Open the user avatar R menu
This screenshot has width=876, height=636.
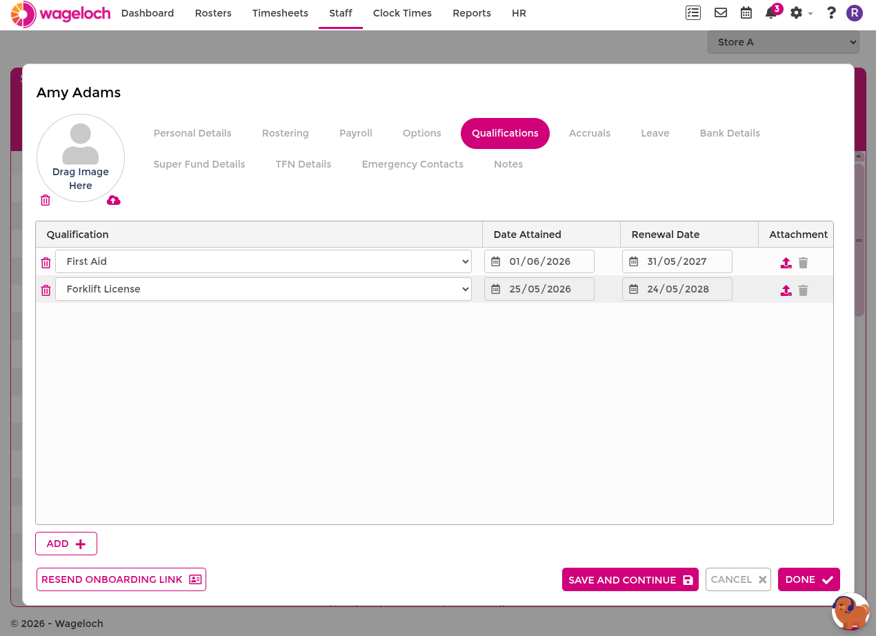pyautogui.click(x=855, y=12)
